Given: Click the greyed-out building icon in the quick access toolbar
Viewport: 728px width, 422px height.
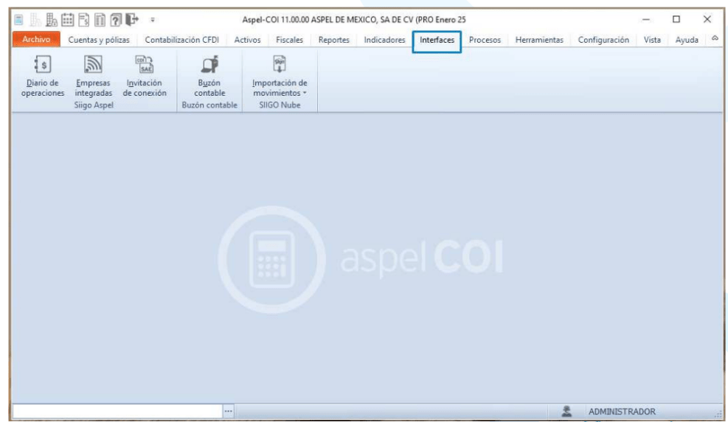Looking at the screenshot, I should (35, 19).
